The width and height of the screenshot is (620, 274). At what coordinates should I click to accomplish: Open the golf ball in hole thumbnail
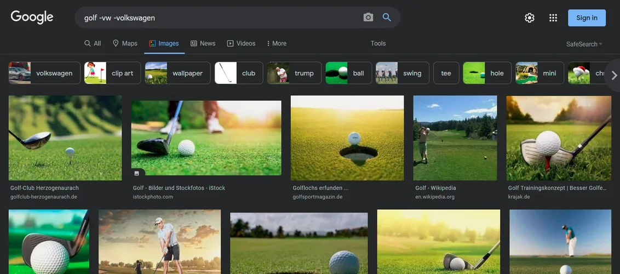pyautogui.click(x=347, y=138)
